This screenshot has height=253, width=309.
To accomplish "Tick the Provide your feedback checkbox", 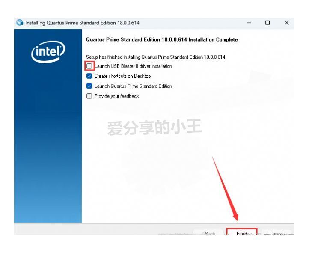I will pyautogui.click(x=89, y=96).
